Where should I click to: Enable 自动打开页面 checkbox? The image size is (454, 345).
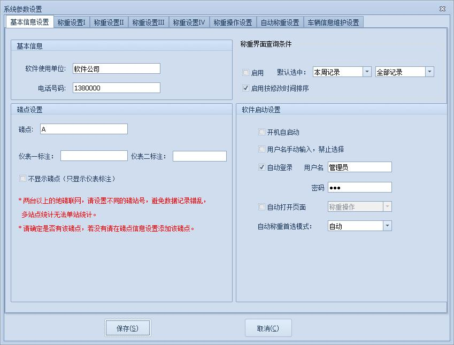(261, 207)
